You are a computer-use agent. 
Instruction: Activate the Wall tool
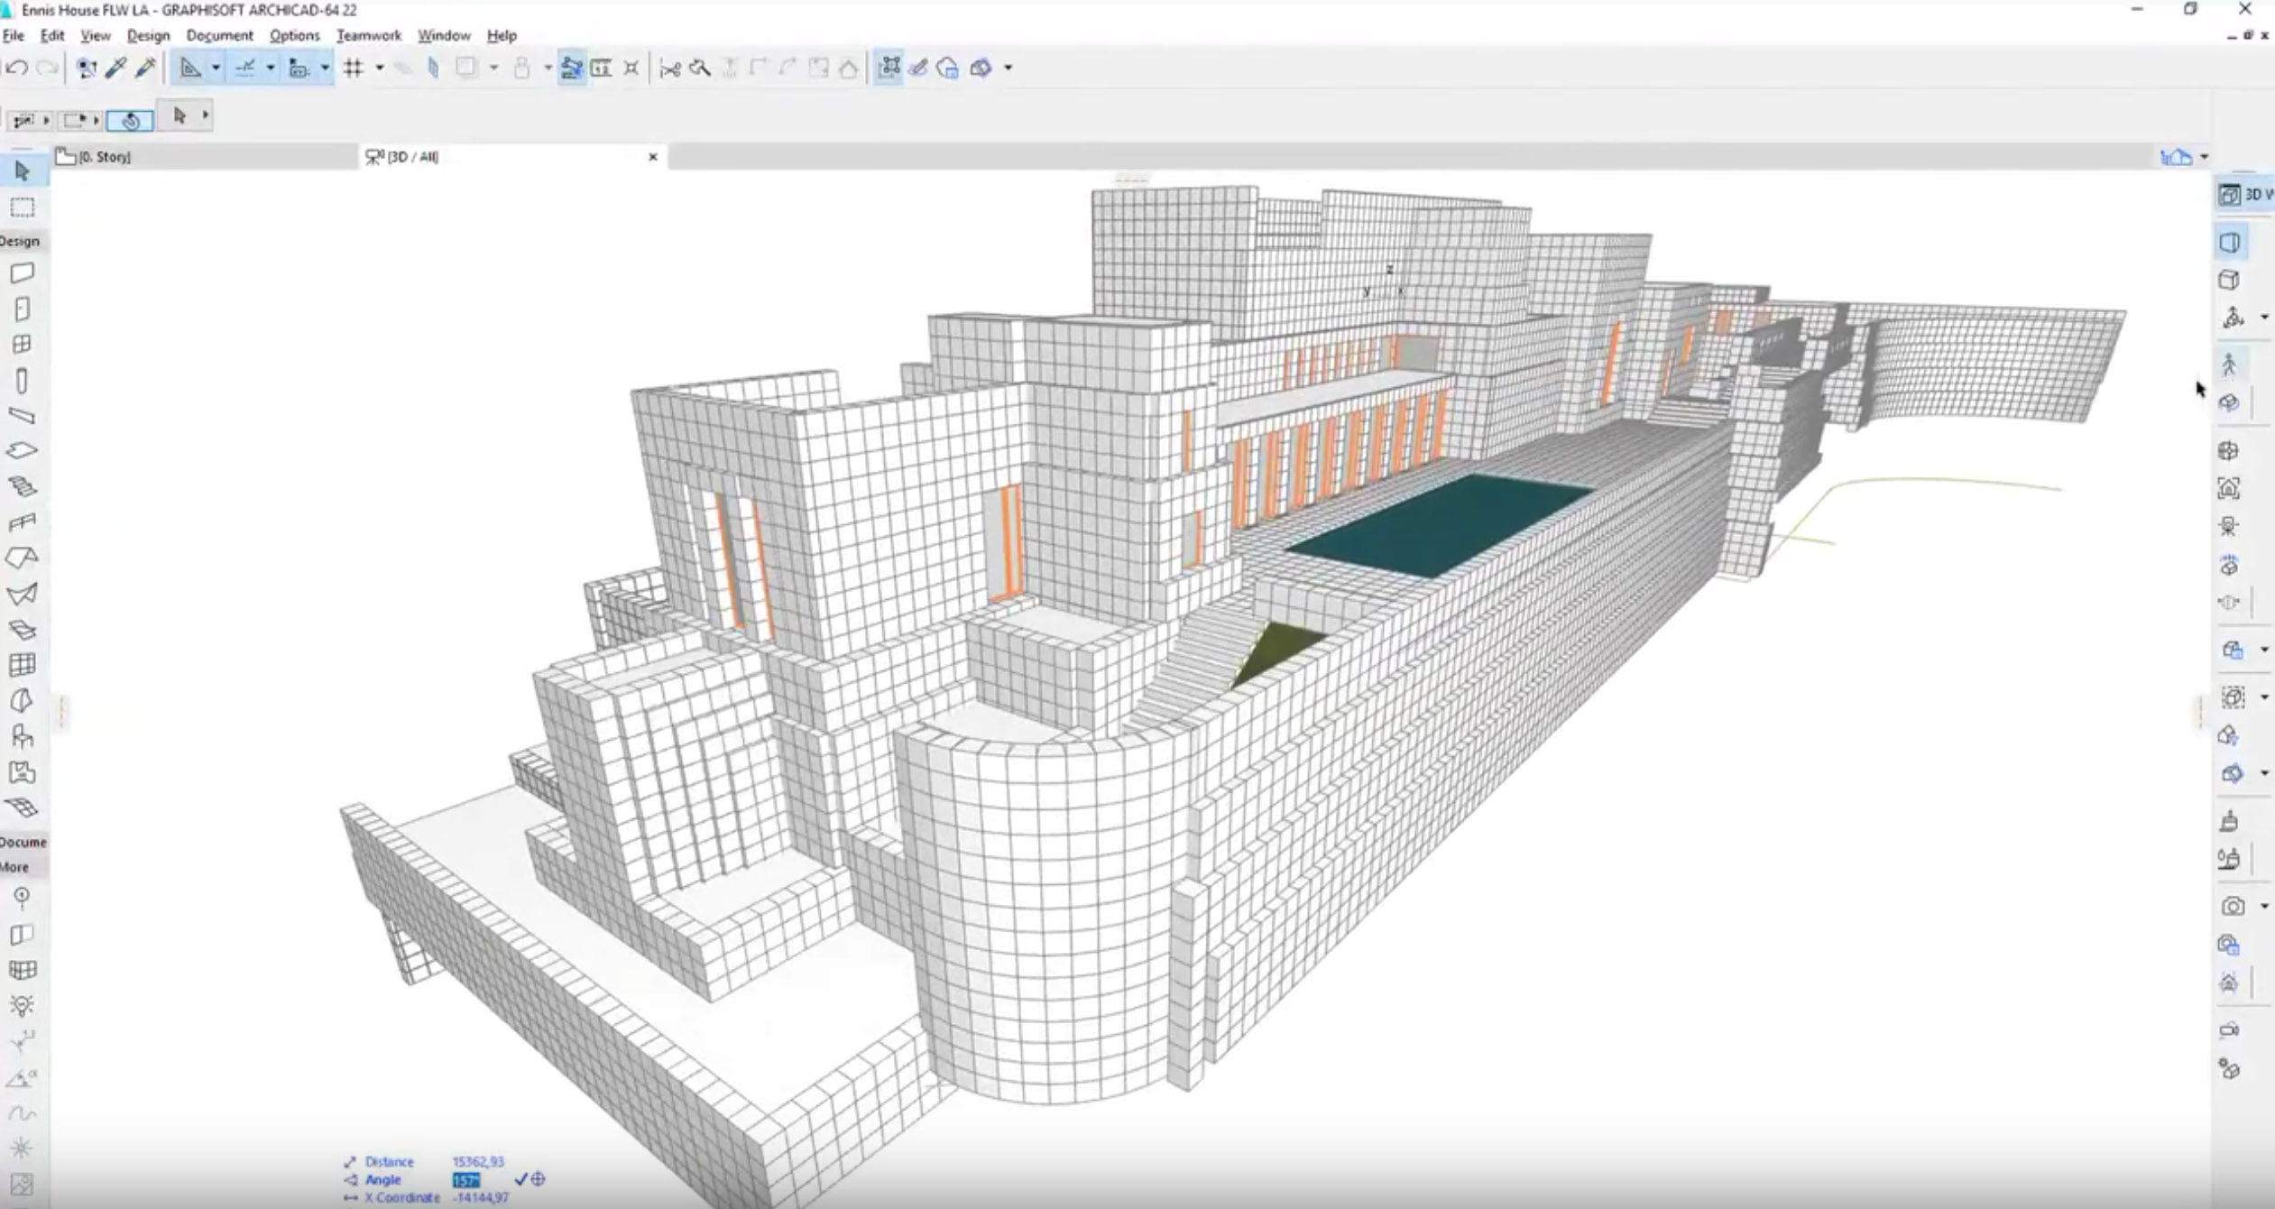tap(22, 272)
